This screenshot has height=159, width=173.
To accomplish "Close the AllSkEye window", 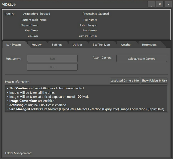I will pos(168,4).
